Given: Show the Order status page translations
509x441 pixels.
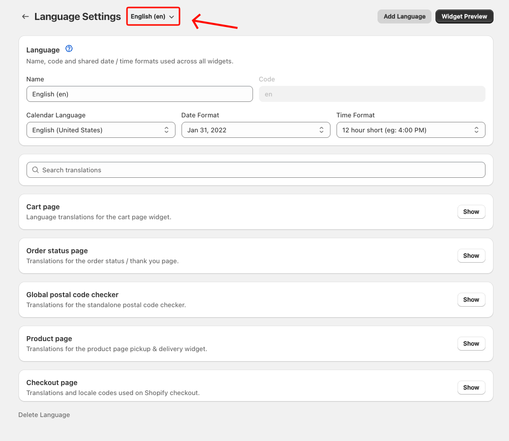Looking at the screenshot, I should pyautogui.click(x=471, y=256).
